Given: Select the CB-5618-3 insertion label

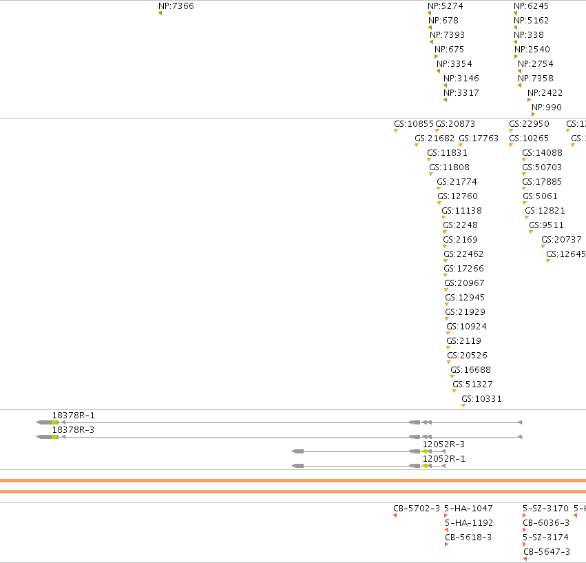Looking at the screenshot, I should (468, 538).
